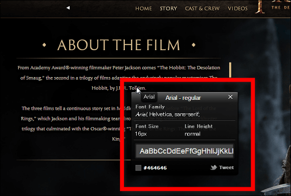
Task: Click the movie logo in the header
Action: click(x=273, y=7)
